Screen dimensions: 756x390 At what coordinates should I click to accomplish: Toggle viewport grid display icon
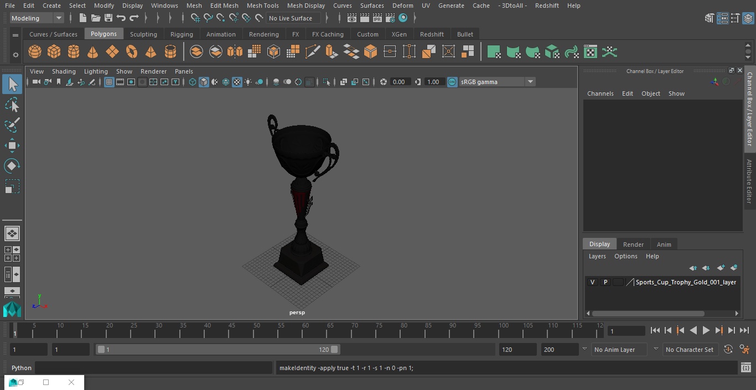click(109, 82)
